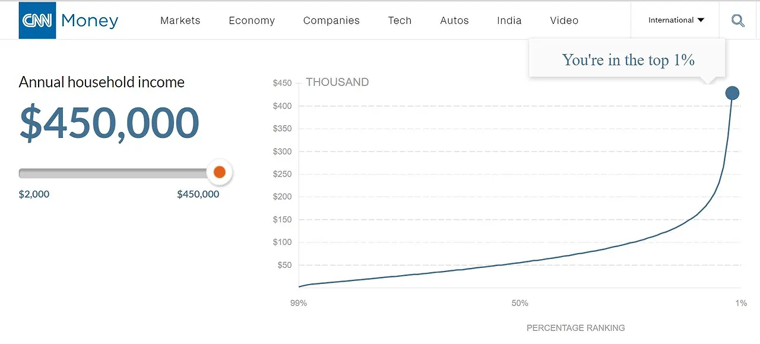760x344 pixels.
Task: Click the Money brand text
Action: (90, 21)
